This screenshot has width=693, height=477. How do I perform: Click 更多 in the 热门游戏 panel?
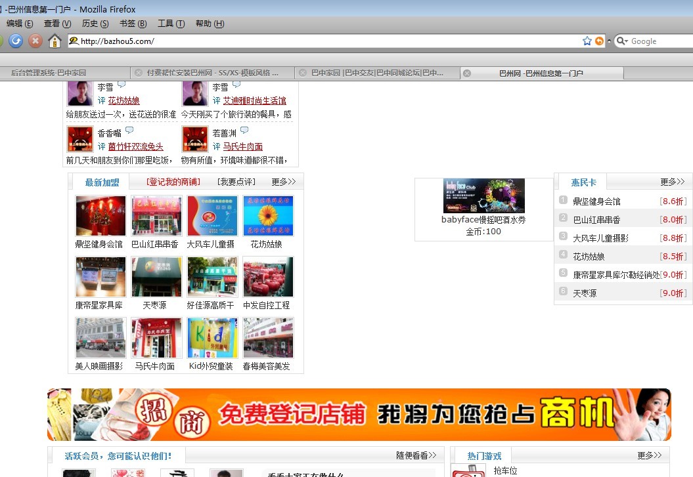[x=649, y=455]
